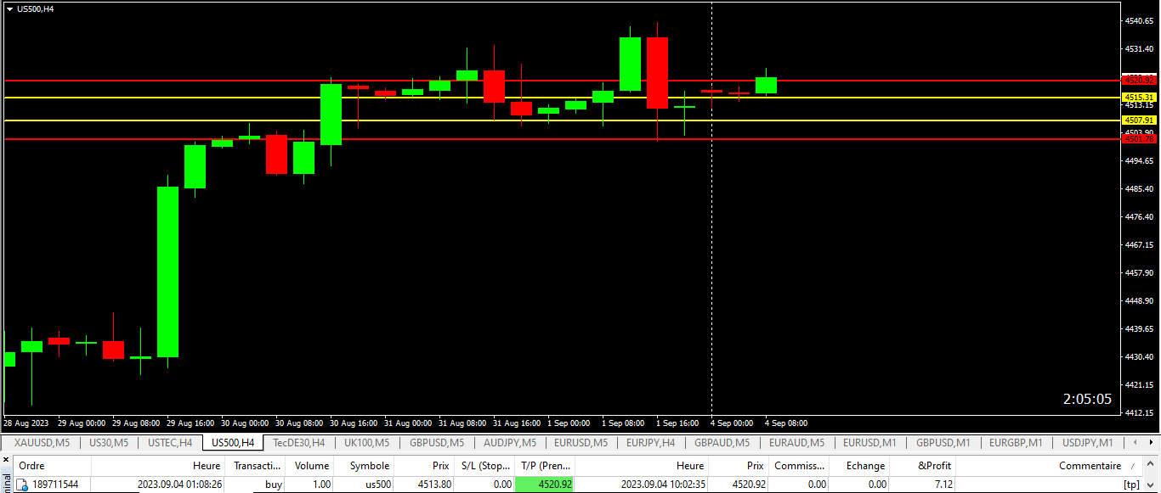Viewport: 1161px width, 493px height.
Task: Select the TecDE30,H4 chart tab
Action: 298,443
